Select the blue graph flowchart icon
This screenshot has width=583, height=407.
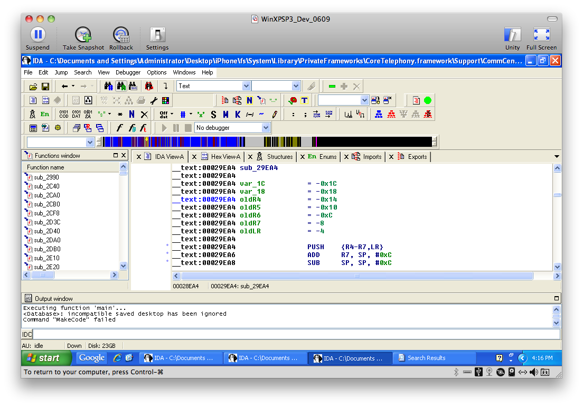(379, 115)
